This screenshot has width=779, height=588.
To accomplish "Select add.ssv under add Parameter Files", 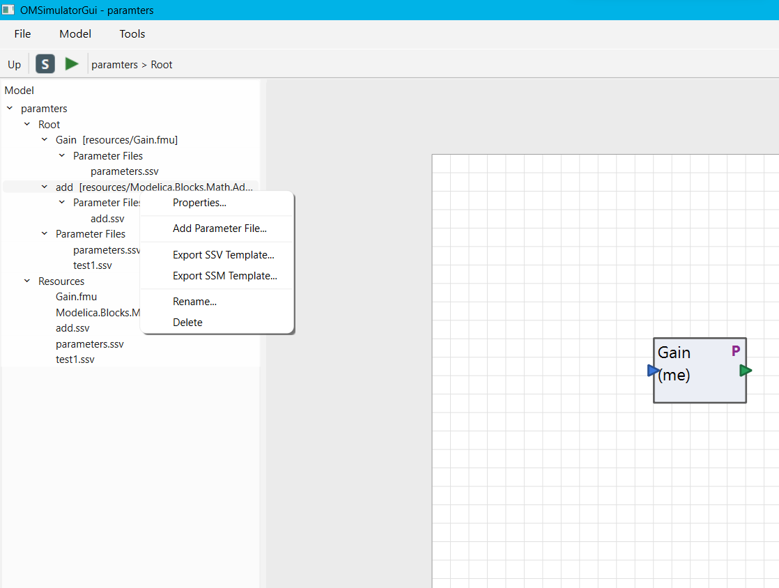I will (107, 219).
